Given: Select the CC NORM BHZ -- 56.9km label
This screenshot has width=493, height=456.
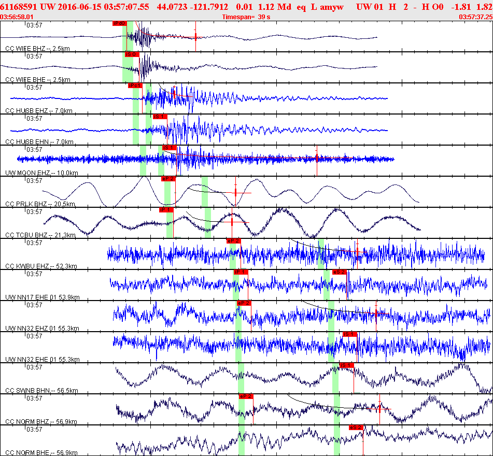Looking at the screenshot, I should tap(41, 422).
